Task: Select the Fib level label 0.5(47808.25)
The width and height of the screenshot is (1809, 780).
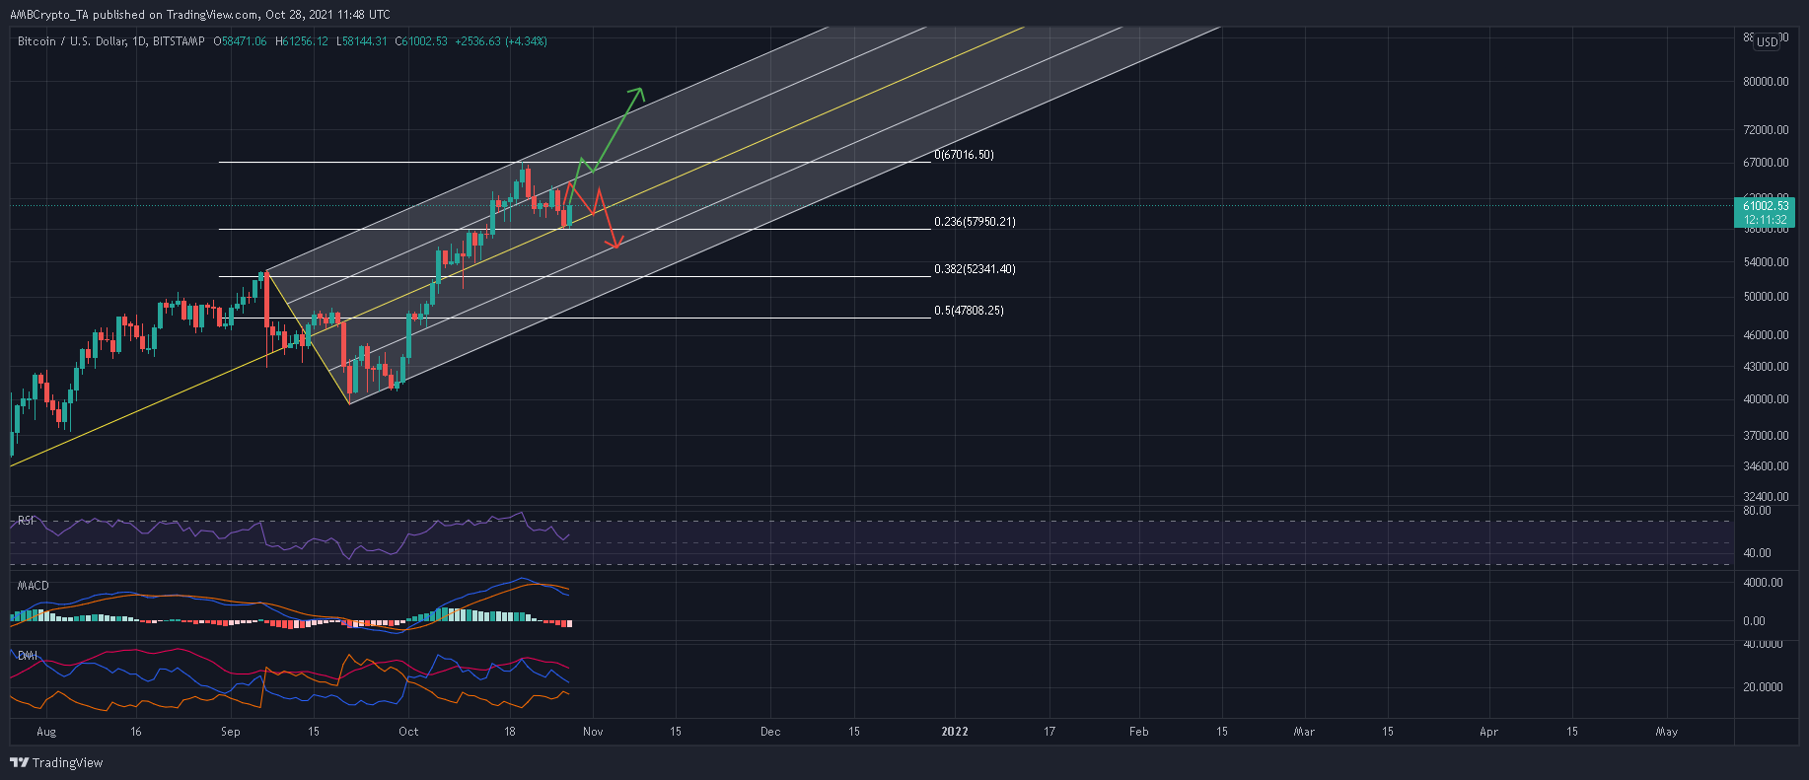Action: pos(969,311)
